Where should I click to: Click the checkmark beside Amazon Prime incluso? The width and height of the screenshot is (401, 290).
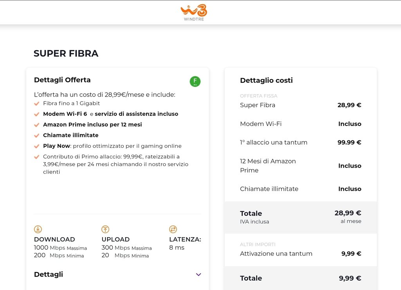36,125
